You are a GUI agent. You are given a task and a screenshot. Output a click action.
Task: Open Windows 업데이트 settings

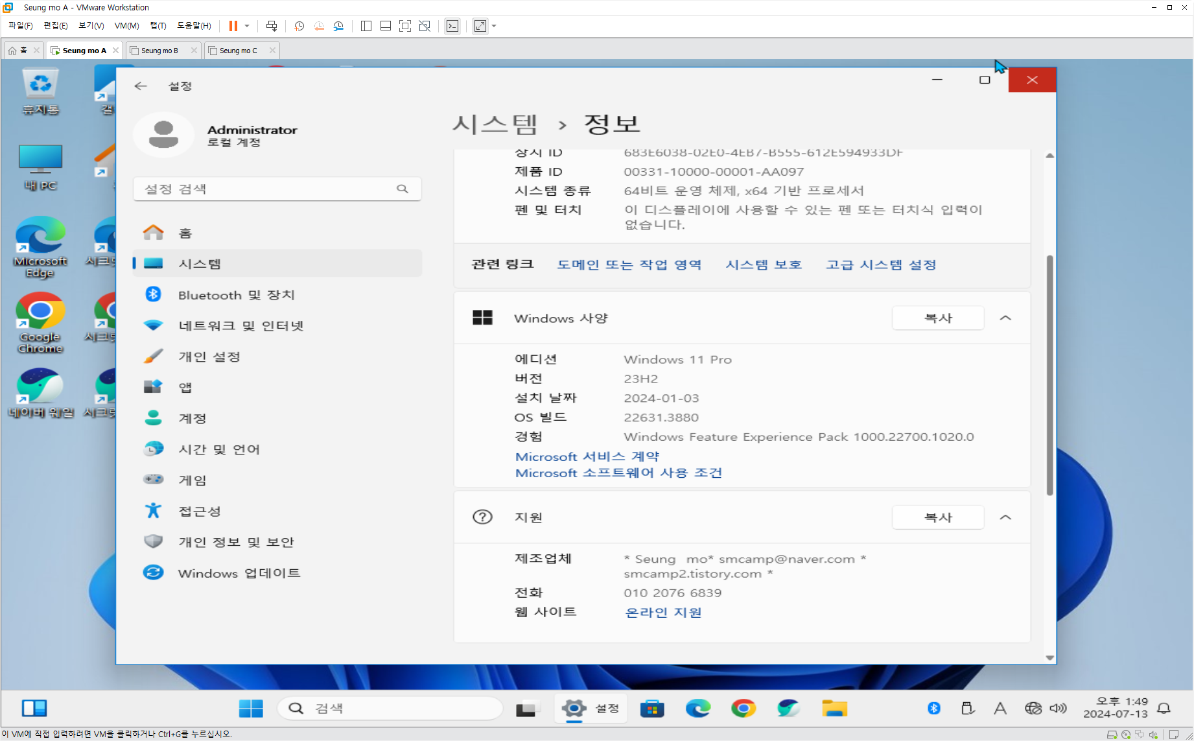(x=277, y=573)
